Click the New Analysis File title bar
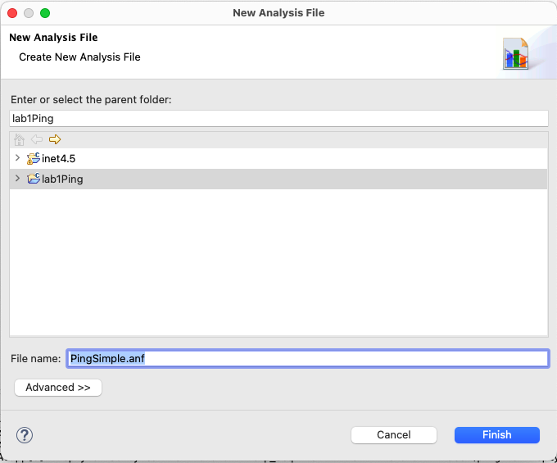Image resolution: width=557 pixels, height=463 pixels. [278, 13]
